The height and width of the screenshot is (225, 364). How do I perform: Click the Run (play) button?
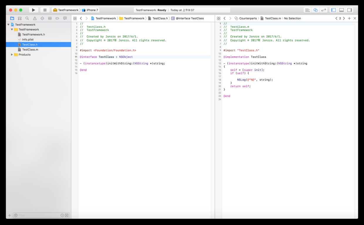[33, 10]
